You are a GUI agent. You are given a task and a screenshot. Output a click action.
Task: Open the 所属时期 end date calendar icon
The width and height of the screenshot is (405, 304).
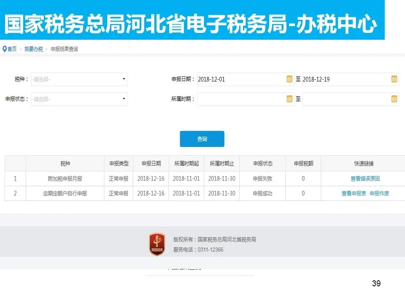[394, 99]
